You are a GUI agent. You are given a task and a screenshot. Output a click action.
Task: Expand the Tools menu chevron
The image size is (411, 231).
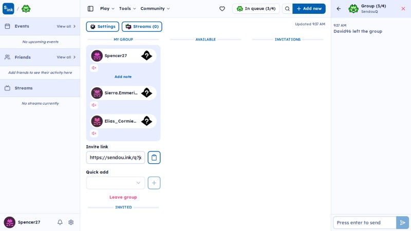(x=135, y=9)
